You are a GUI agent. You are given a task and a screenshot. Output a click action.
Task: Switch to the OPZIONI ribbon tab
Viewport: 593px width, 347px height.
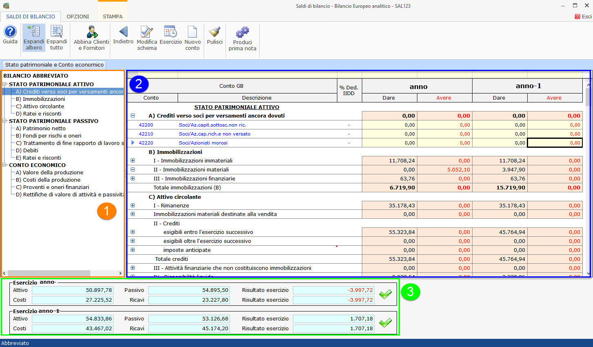pyautogui.click(x=78, y=16)
